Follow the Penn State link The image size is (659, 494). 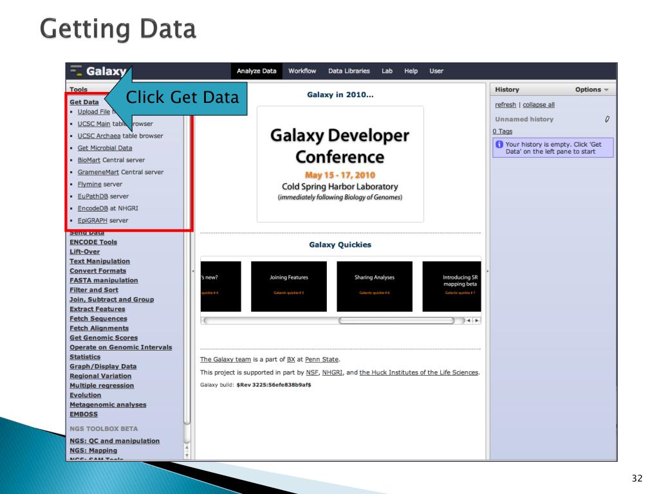point(322,360)
